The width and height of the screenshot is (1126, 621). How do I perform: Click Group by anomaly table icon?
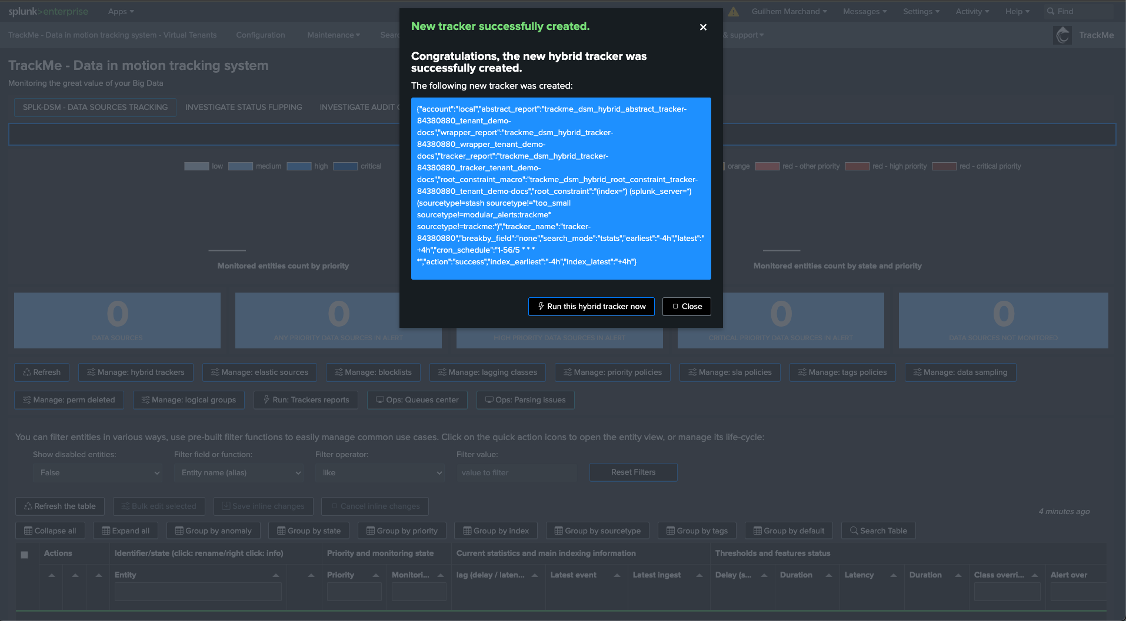pyautogui.click(x=179, y=531)
